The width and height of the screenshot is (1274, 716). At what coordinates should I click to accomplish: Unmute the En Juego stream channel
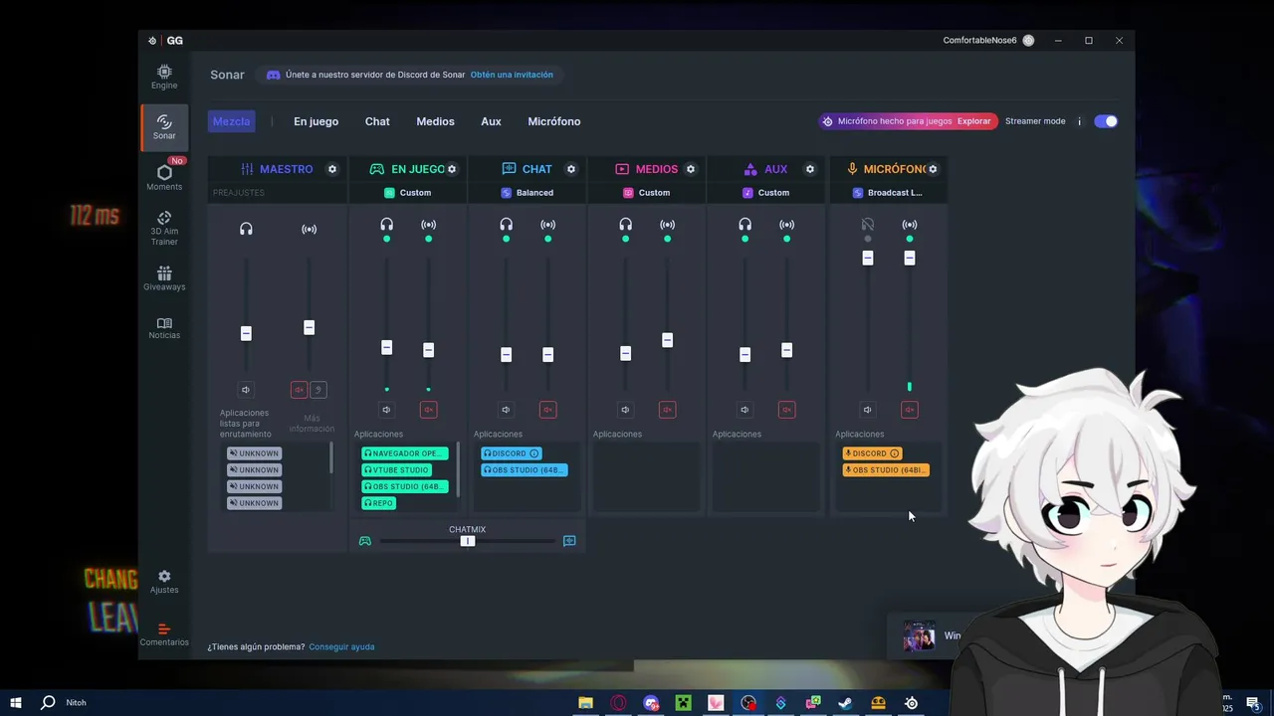tap(429, 410)
